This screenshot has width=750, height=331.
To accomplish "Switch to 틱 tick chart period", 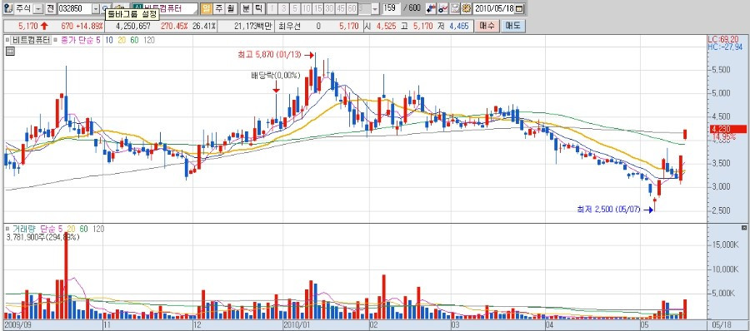I will pos(258,8).
